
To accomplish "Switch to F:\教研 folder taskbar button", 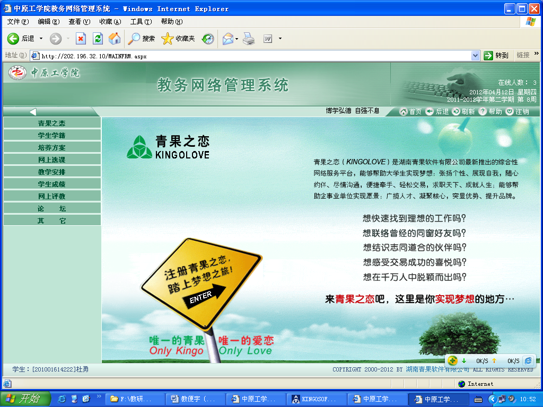I will tap(135, 399).
